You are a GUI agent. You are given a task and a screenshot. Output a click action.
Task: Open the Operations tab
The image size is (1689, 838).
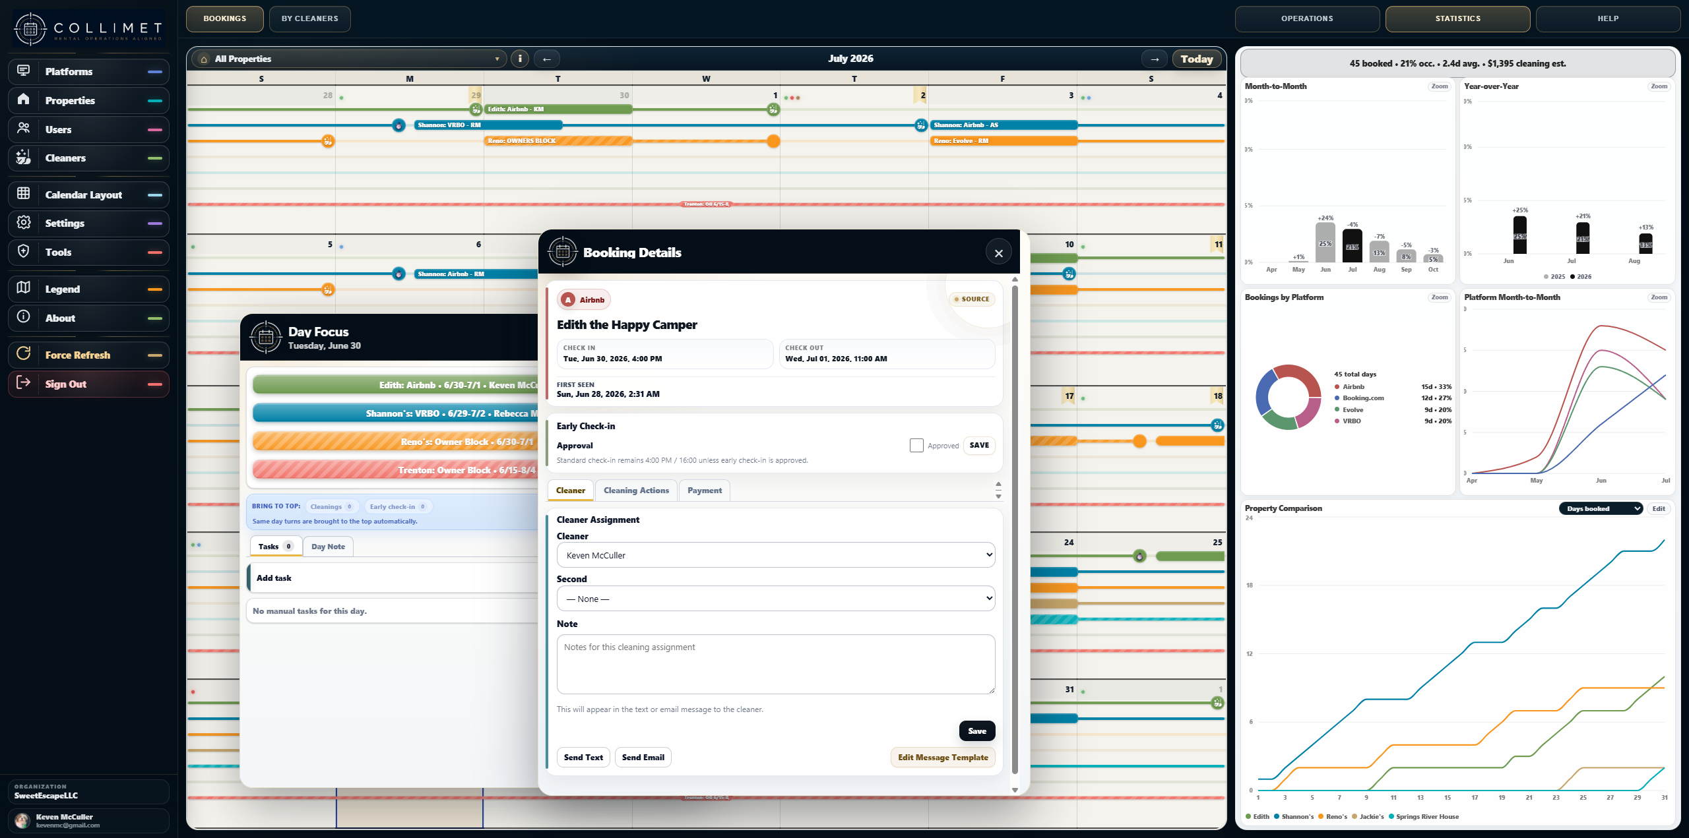(x=1307, y=19)
